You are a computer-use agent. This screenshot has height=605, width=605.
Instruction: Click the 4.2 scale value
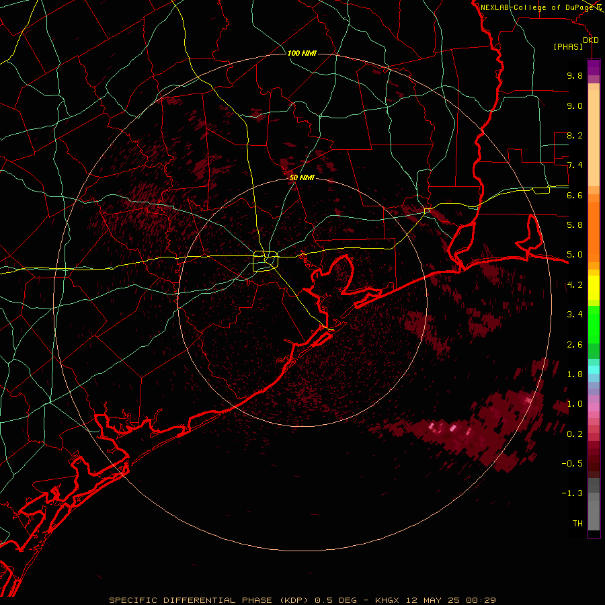[575, 285]
